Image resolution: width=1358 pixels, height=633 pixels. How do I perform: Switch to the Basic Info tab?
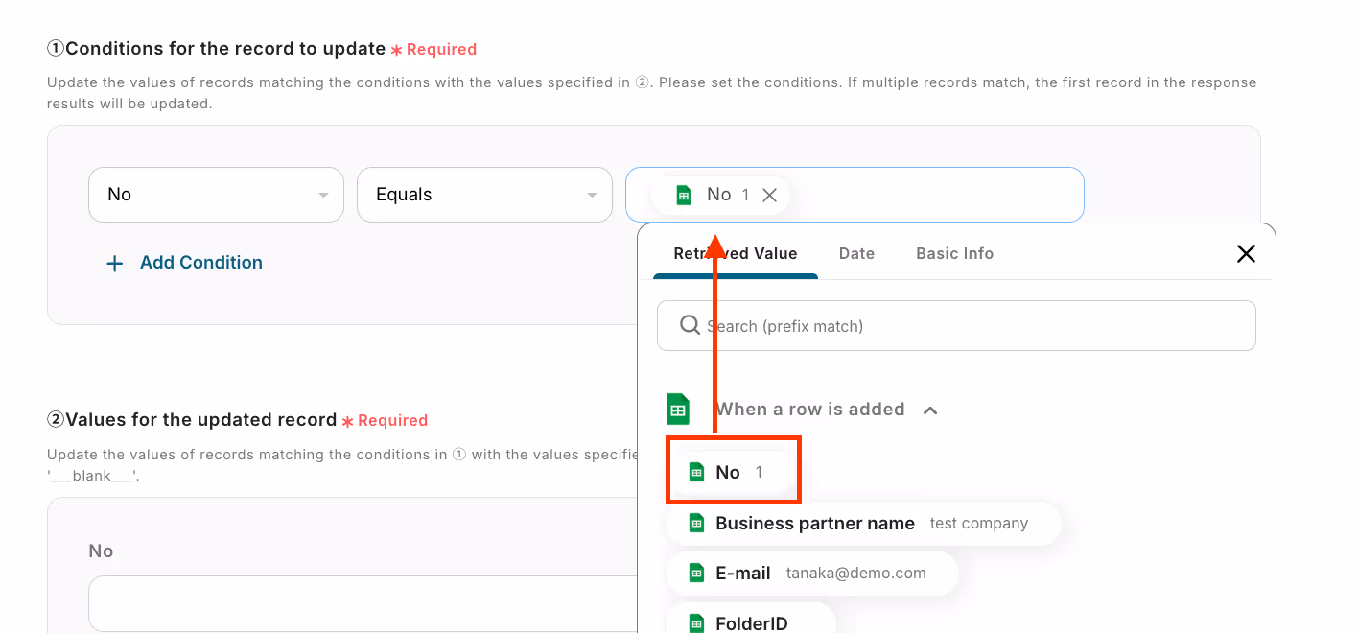[x=954, y=253]
